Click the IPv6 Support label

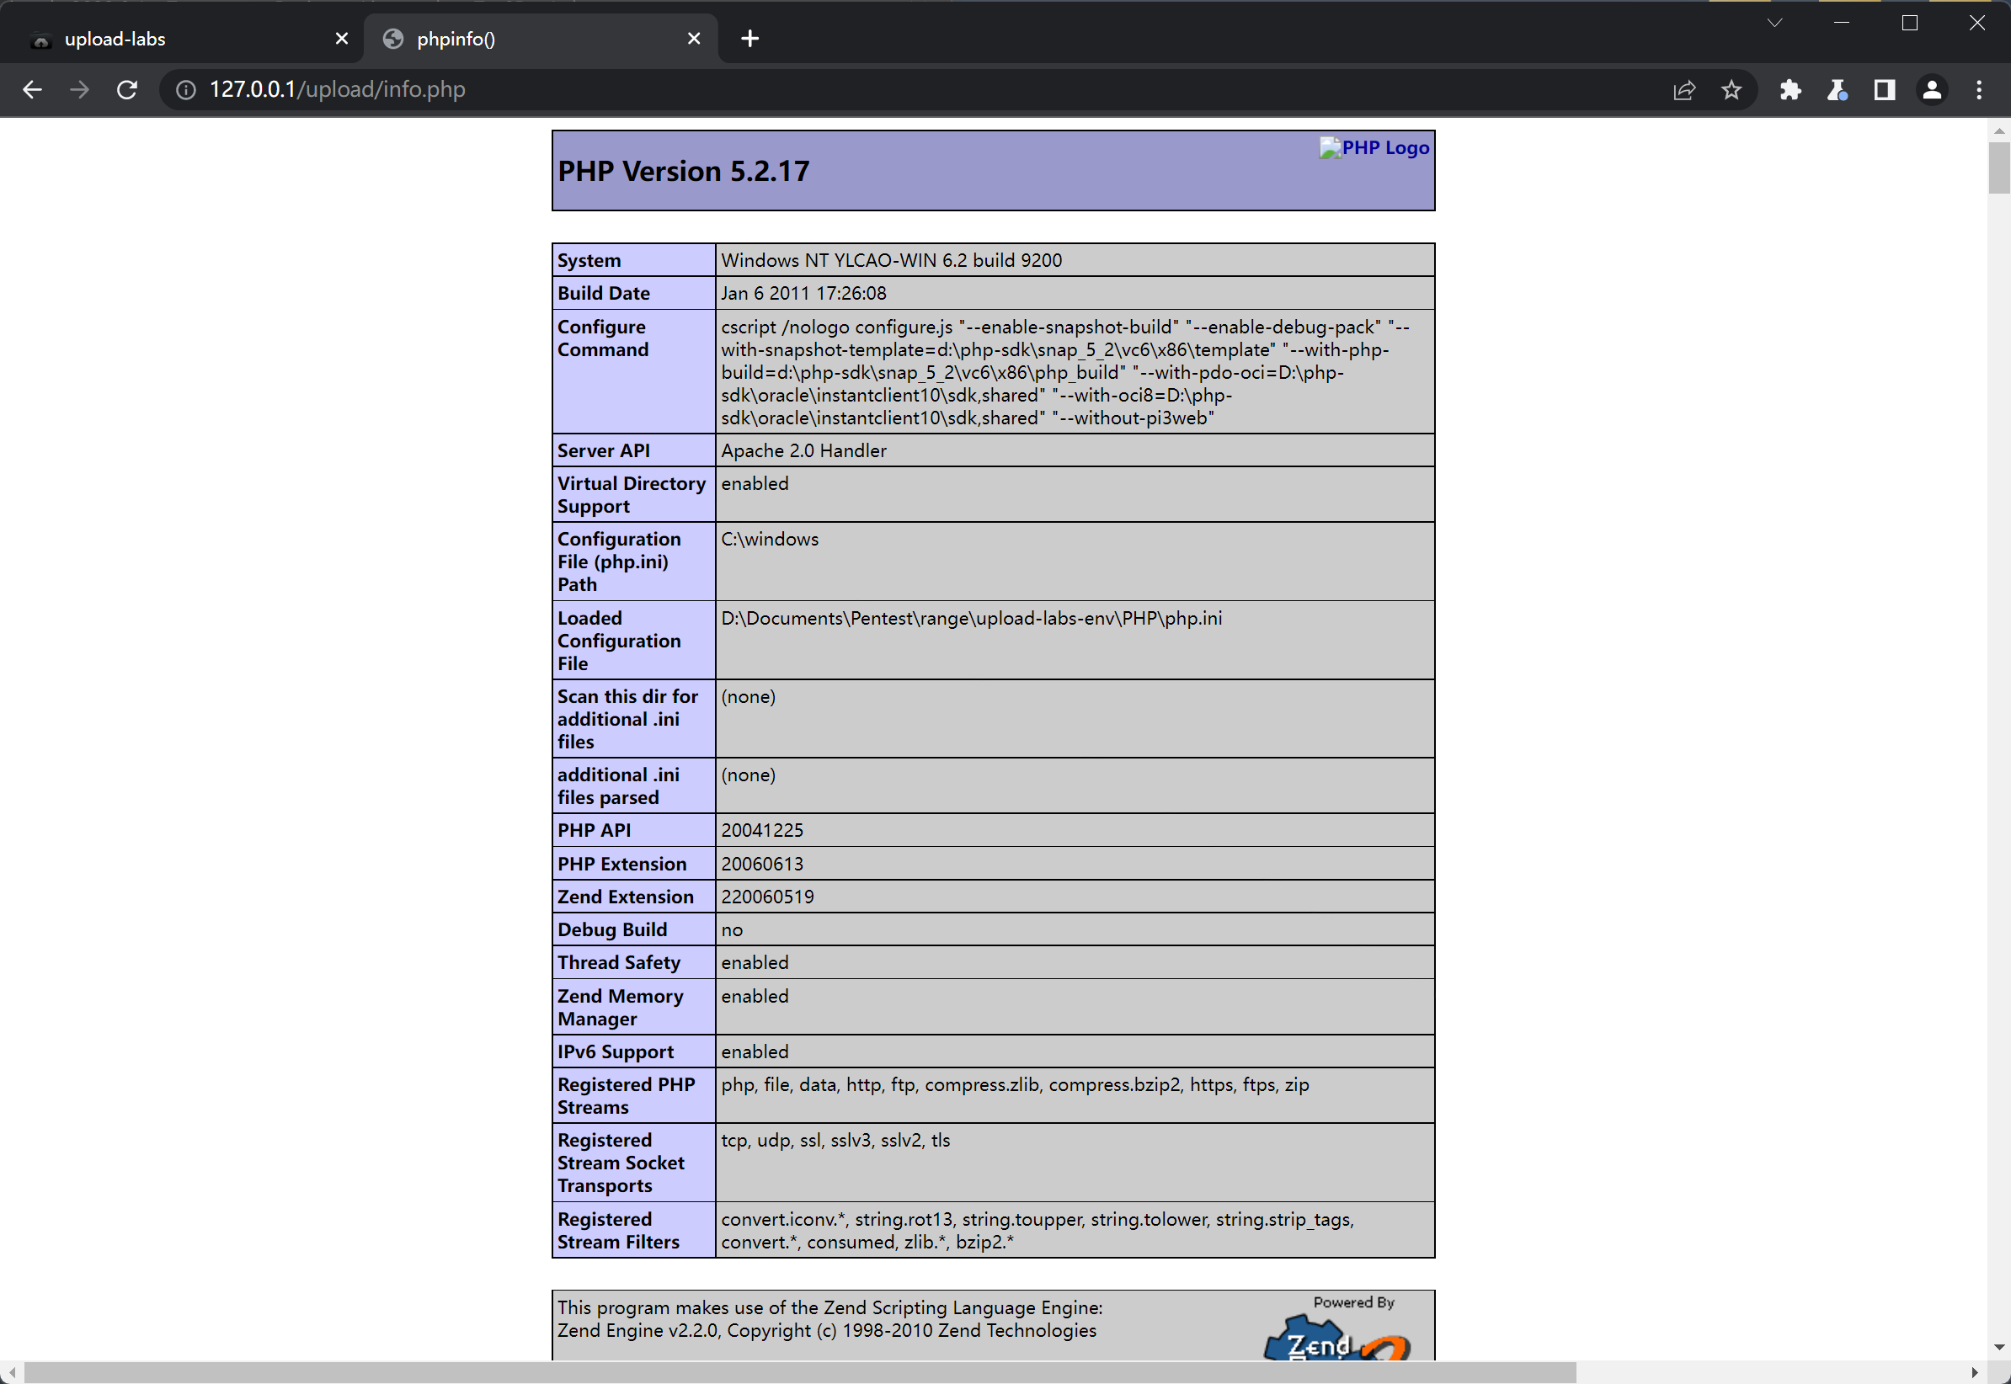[x=615, y=1053]
